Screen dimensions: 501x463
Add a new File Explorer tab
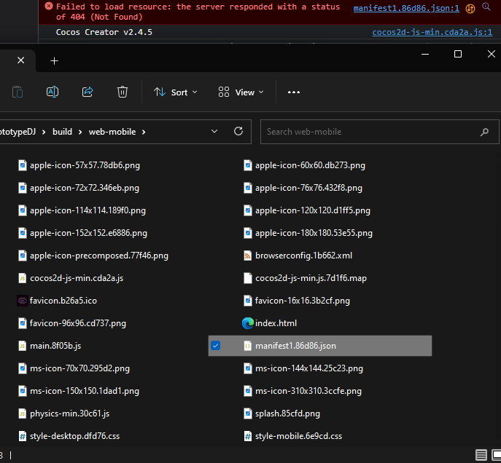coord(54,61)
